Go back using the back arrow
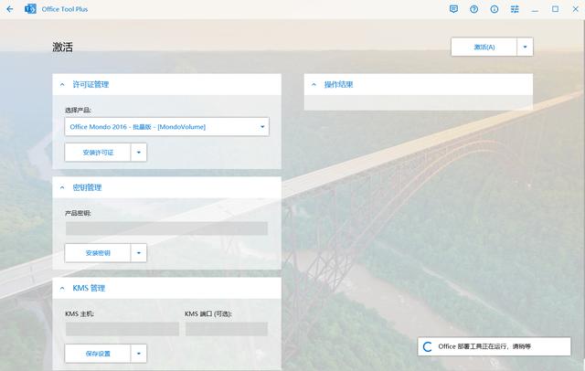 [10, 9]
